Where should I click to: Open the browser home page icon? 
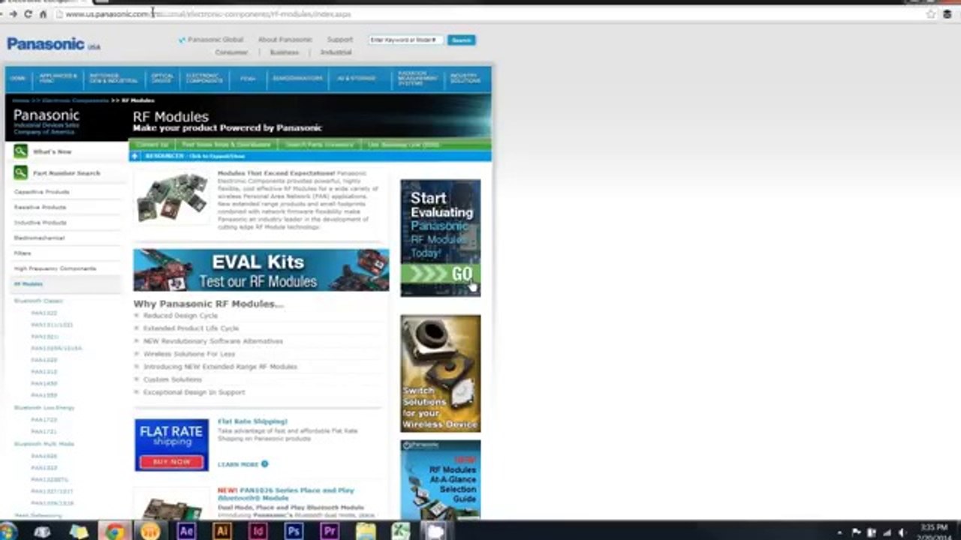[x=43, y=13]
